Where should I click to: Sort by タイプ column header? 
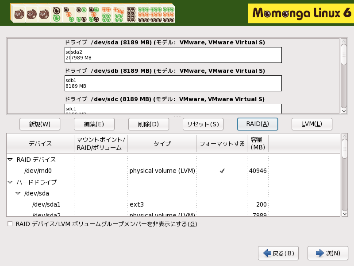162,144
